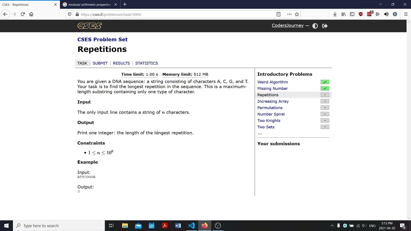This screenshot has height=231, width=411.
Task: Open tracking protection shield in address bar
Action: click(70, 14)
